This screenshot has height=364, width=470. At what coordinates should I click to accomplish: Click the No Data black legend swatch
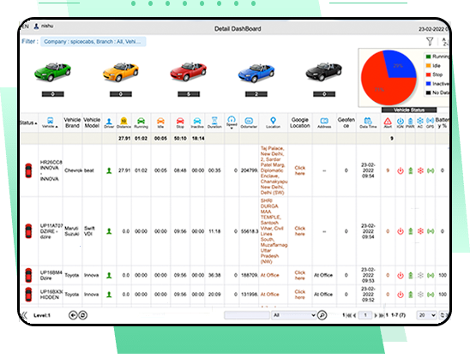[428, 92]
